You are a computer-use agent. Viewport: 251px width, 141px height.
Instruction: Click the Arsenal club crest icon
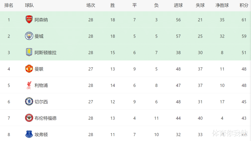pos(29,19)
